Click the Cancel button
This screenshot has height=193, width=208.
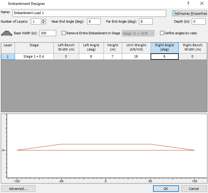[x=194, y=189]
